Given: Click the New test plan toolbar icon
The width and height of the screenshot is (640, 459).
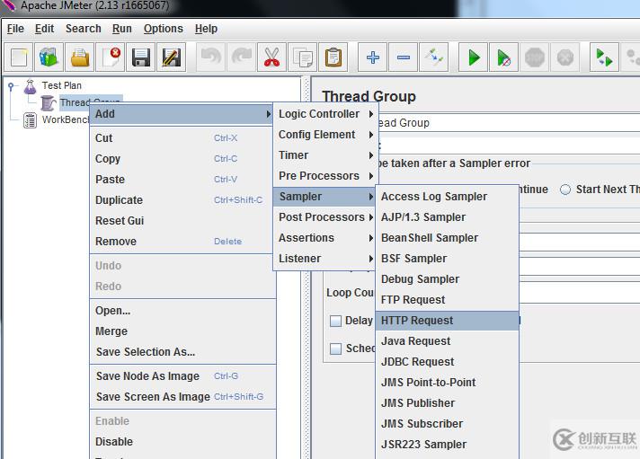Looking at the screenshot, I should [19, 57].
